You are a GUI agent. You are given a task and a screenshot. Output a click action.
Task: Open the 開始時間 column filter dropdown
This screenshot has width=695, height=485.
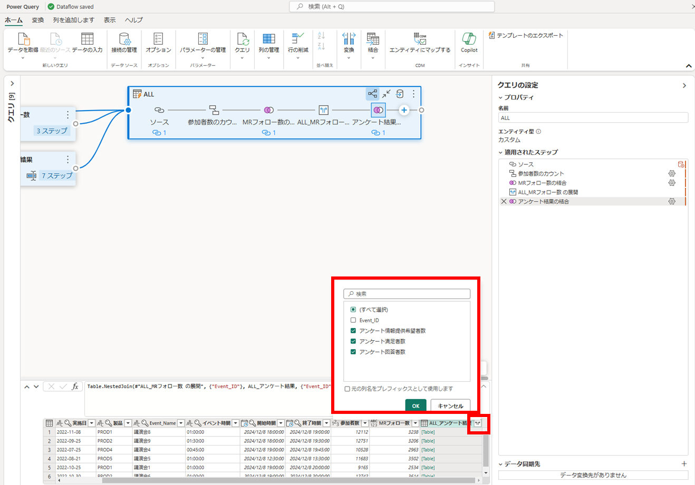281,423
